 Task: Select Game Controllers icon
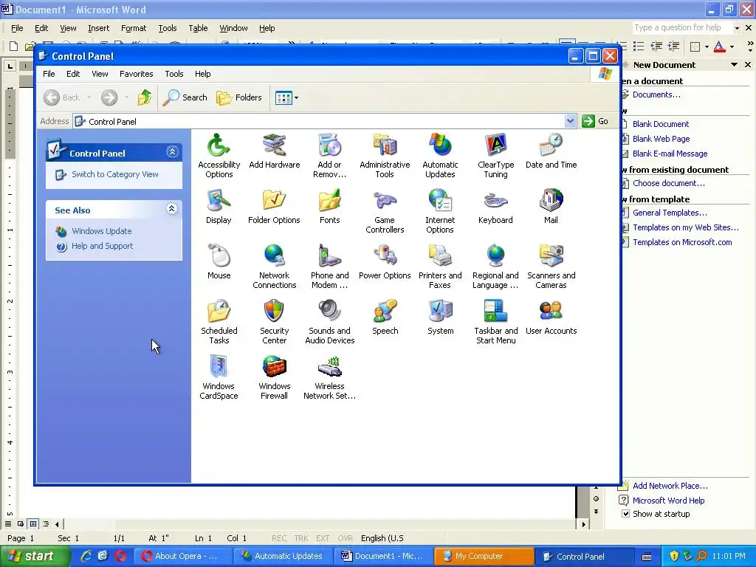coord(385,211)
